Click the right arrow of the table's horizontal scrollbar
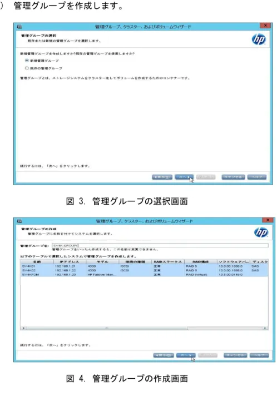Screen dimensions: 277x396 click(265, 328)
